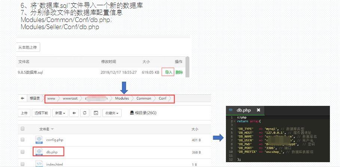Sort by the 文件名 column arrow
The image size is (340, 167).
point(52,129)
